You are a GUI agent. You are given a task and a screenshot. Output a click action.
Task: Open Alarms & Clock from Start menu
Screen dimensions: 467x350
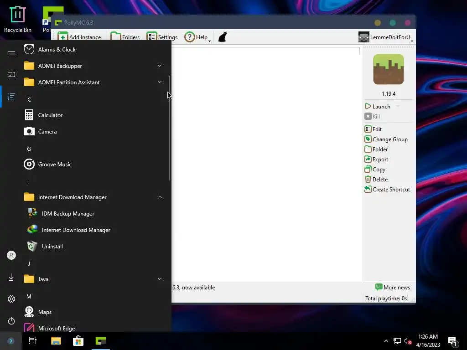point(94,49)
